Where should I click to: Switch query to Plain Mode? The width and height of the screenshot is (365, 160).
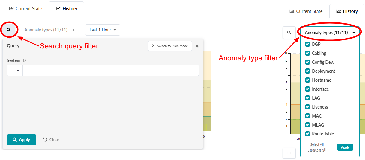click(x=170, y=46)
